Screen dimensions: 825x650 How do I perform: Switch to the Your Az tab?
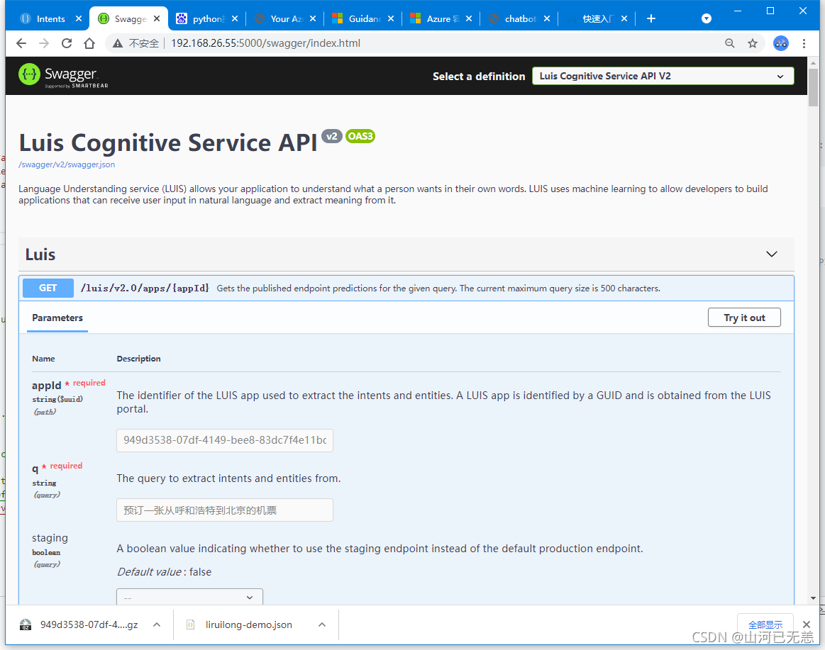(x=284, y=18)
